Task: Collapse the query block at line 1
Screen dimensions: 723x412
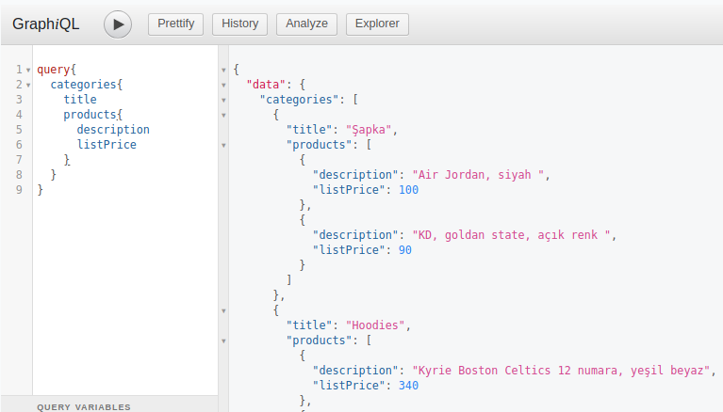Action: point(28,70)
